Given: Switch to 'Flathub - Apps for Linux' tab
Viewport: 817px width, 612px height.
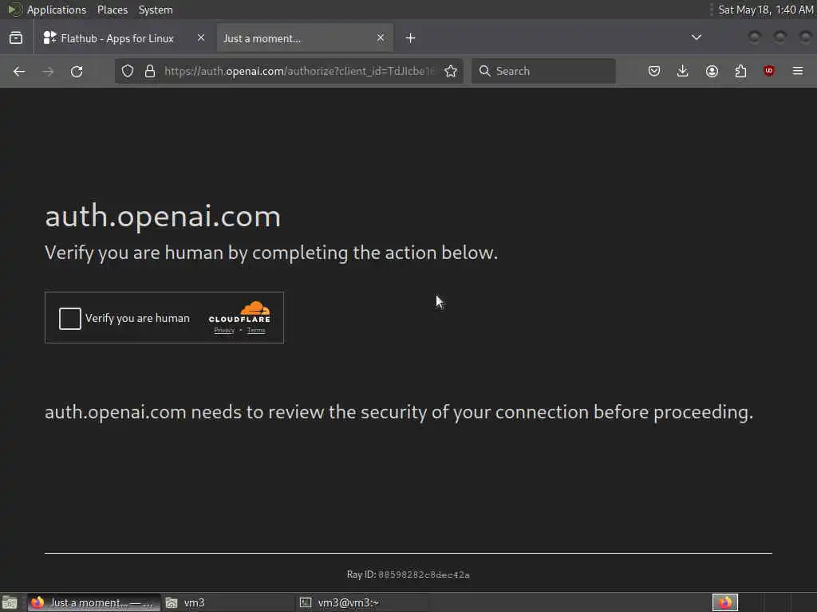Looking at the screenshot, I should (x=117, y=38).
